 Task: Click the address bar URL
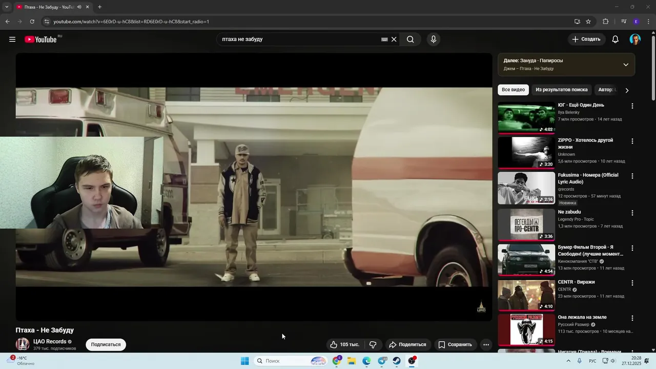pyautogui.click(x=131, y=22)
